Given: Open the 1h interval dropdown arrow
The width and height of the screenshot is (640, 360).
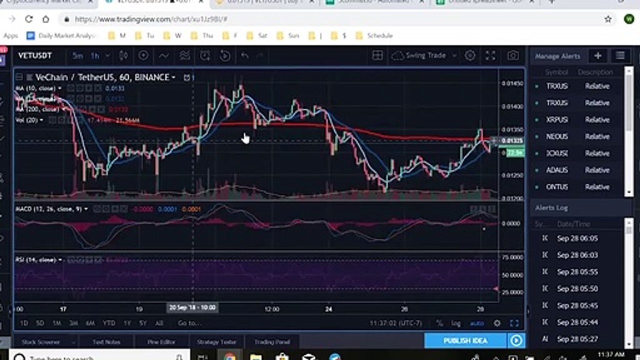Looking at the screenshot, I should (x=108, y=55).
